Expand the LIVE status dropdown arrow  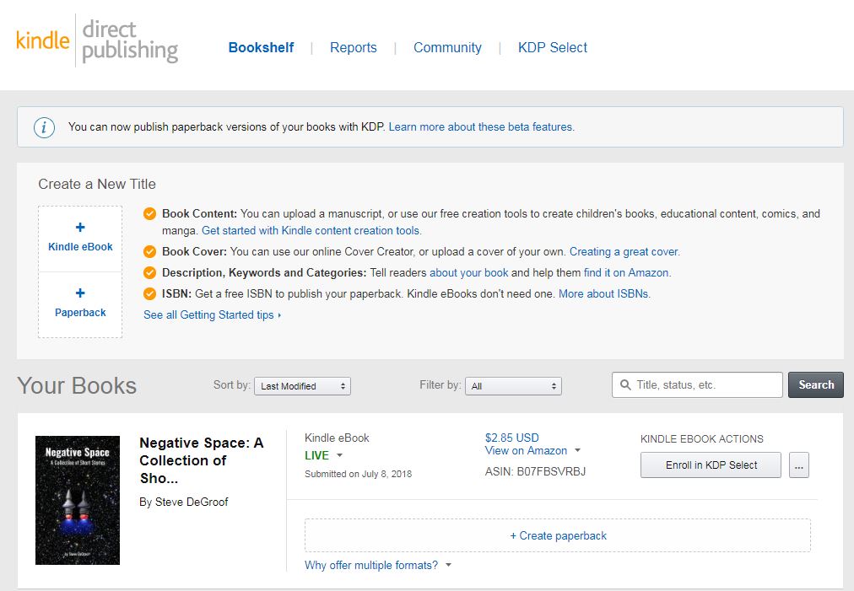coord(339,455)
